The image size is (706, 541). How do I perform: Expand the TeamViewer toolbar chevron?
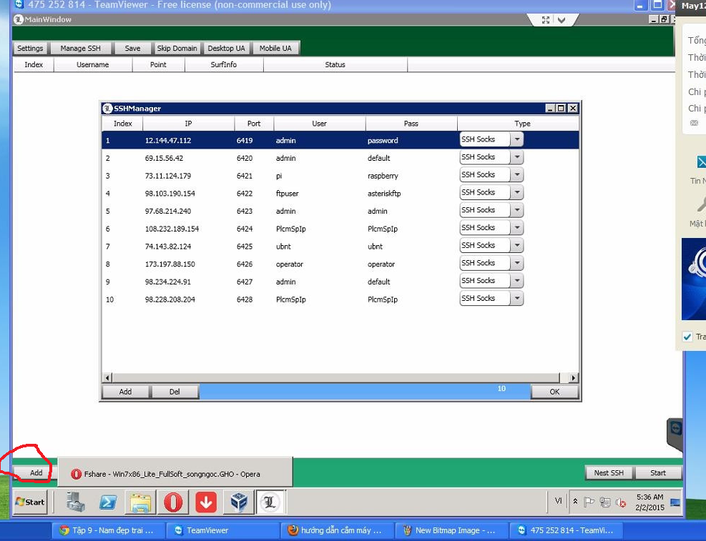coord(562,20)
